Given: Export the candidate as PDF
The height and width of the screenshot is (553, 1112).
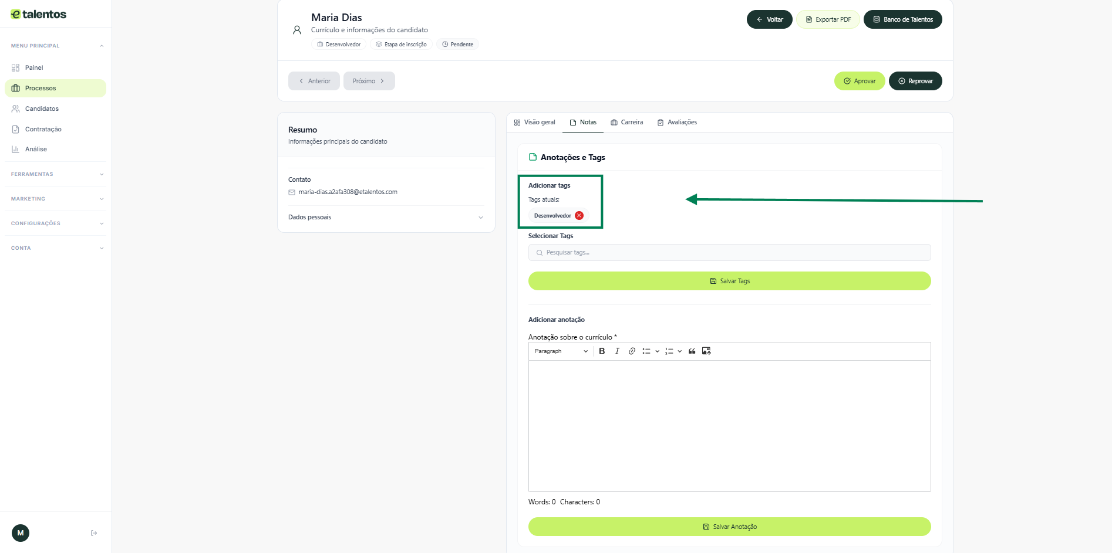Looking at the screenshot, I should (x=828, y=19).
